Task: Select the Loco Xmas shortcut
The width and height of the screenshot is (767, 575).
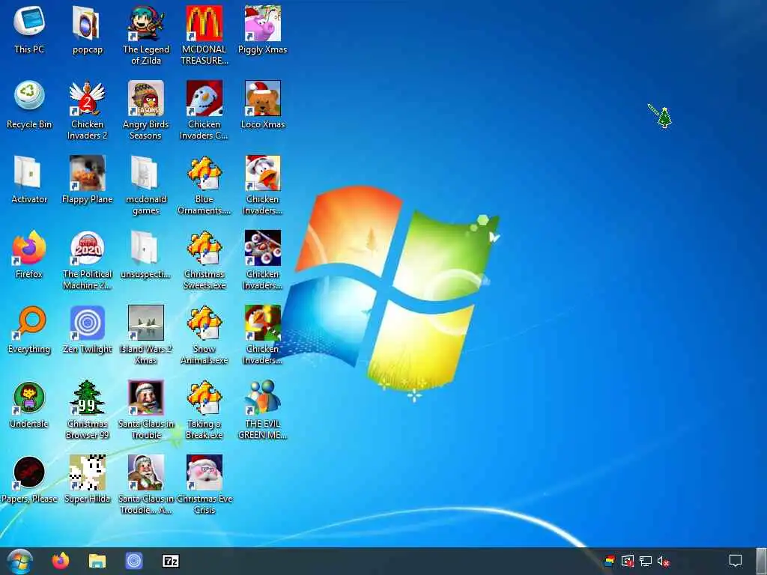Action: (263, 104)
